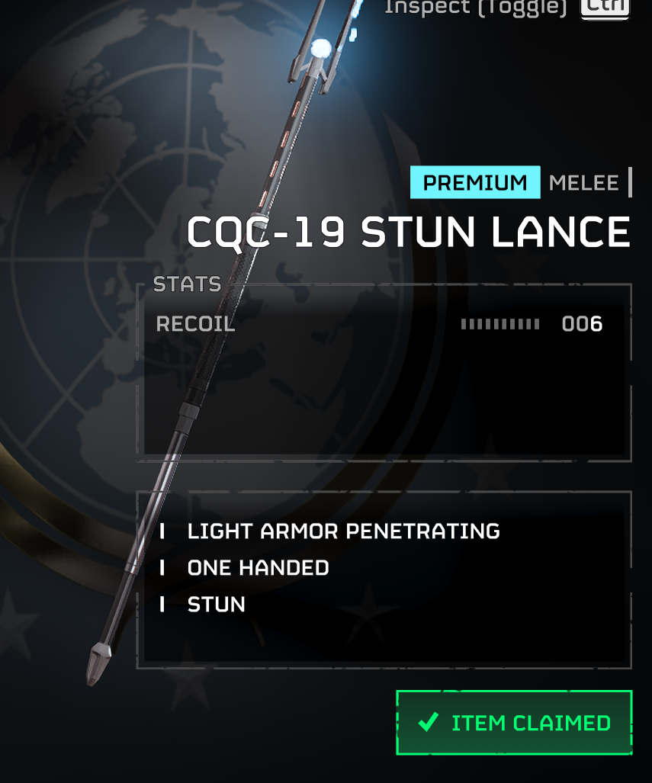Click the glowing stun lance tip
Screen dimensions: 652x783
coord(321,49)
